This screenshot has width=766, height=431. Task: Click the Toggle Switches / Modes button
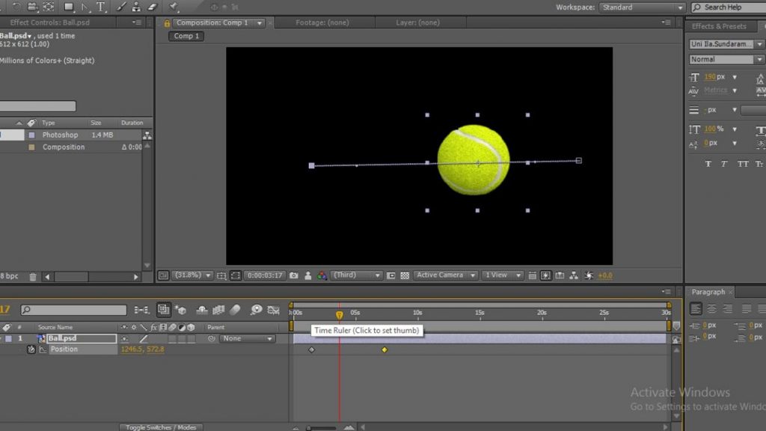(161, 427)
